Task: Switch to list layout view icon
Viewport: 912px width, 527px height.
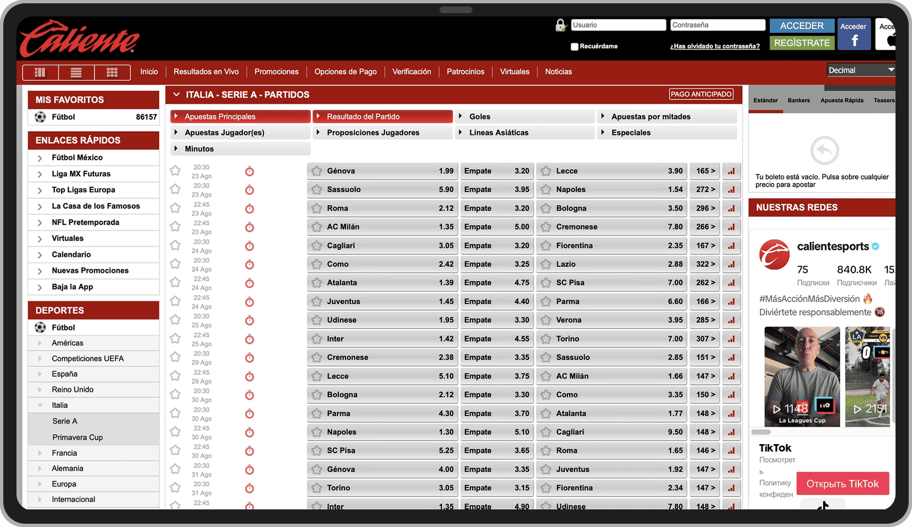Action: [76, 72]
